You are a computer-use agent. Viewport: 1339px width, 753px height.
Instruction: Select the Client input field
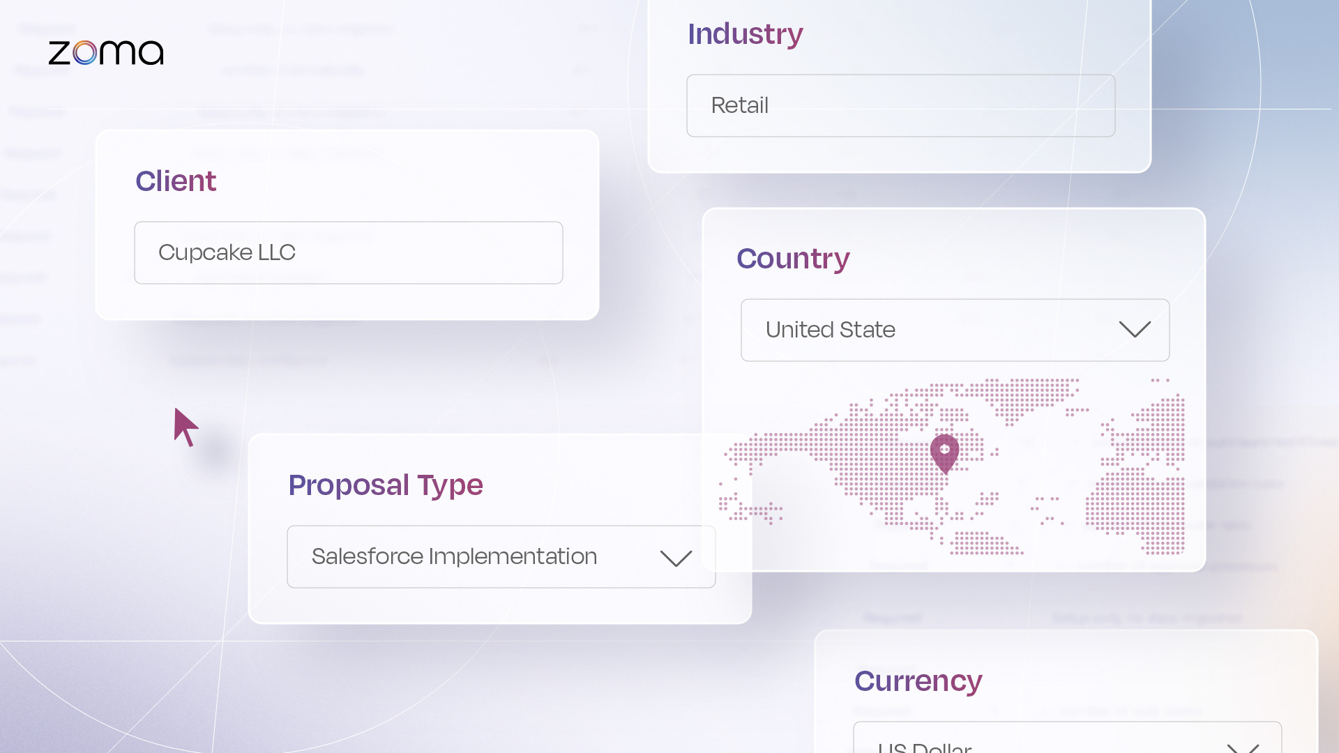(x=349, y=252)
